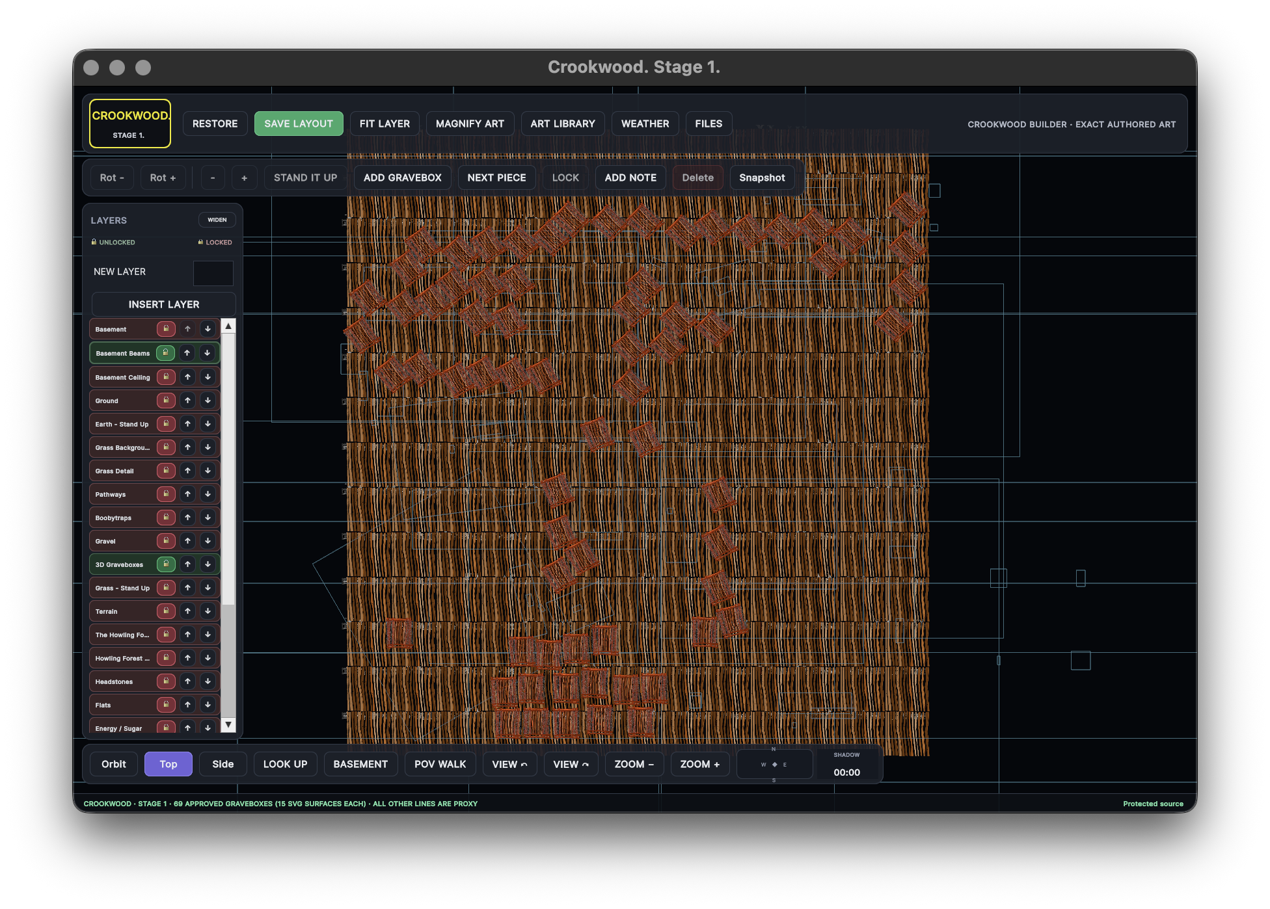1270x909 pixels.
Task: Move the Flats layer down
Action: tap(208, 705)
